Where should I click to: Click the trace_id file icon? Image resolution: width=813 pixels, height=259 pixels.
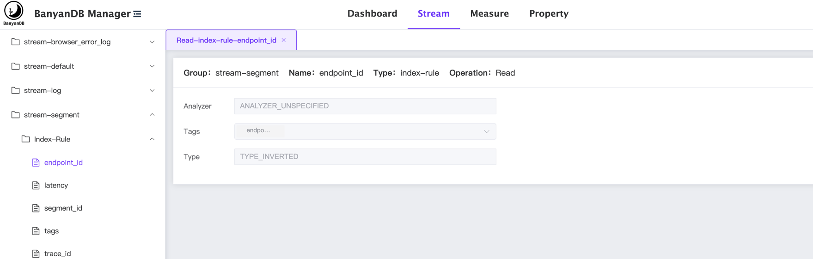36,253
